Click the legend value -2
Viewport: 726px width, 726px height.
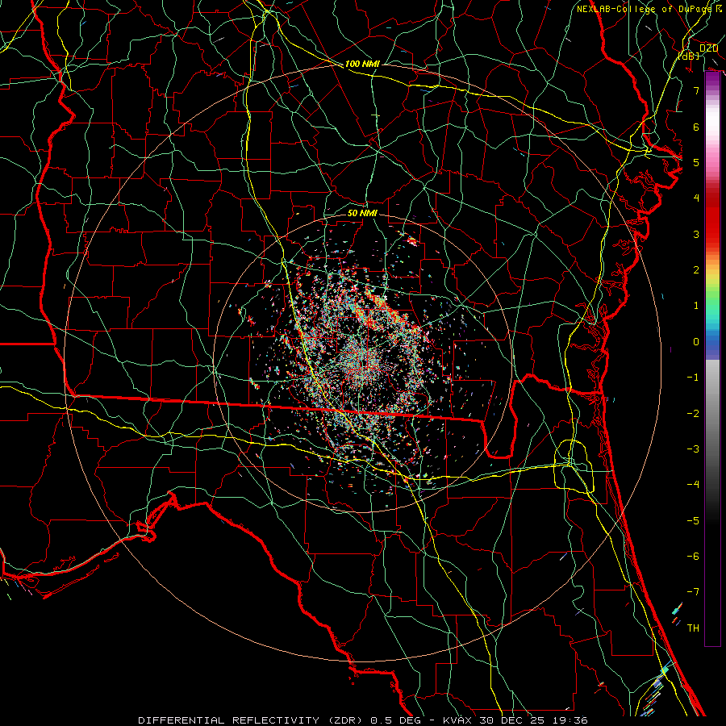(x=693, y=414)
